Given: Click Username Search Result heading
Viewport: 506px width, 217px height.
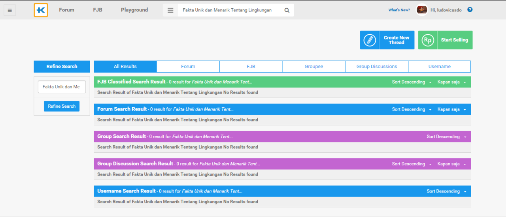Looking at the screenshot, I should (126, 191).
